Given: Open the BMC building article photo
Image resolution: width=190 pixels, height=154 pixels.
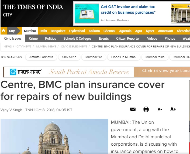Looking at the screenshot, I should pyautogui.click(x=54, y=136).
